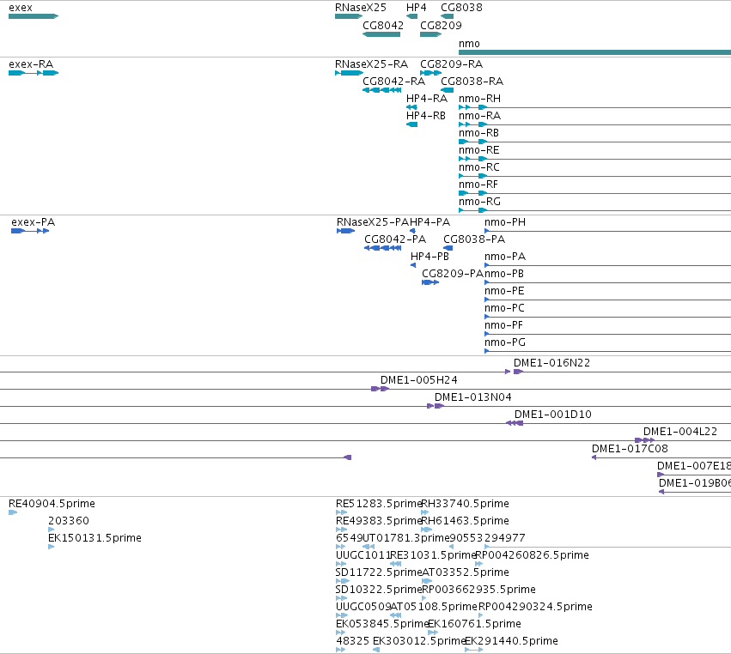The width and height of the screenshot is (731, 654).
Task: Select the nmo-RB transcript line
Action: tap(595, 142)
